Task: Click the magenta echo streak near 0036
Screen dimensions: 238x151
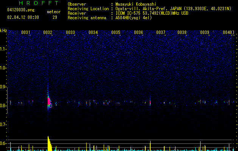Action: (x=150, y=103)
